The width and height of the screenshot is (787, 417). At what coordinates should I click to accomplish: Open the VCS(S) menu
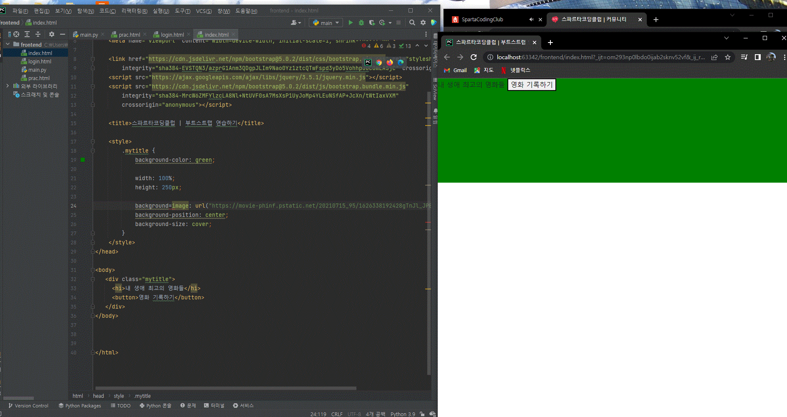tap(204, 11)
